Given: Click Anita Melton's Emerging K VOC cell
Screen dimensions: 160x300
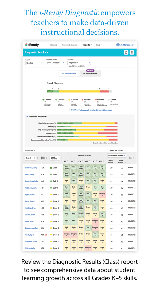Looking at the screenshot, I should [x=88, y=248].
